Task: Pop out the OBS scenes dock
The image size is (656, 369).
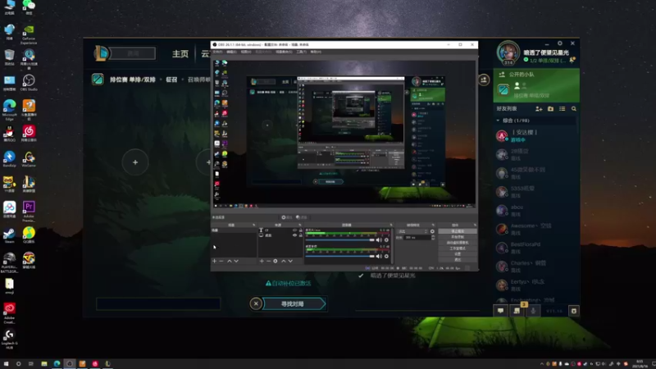Action: [x=253, y=225]
